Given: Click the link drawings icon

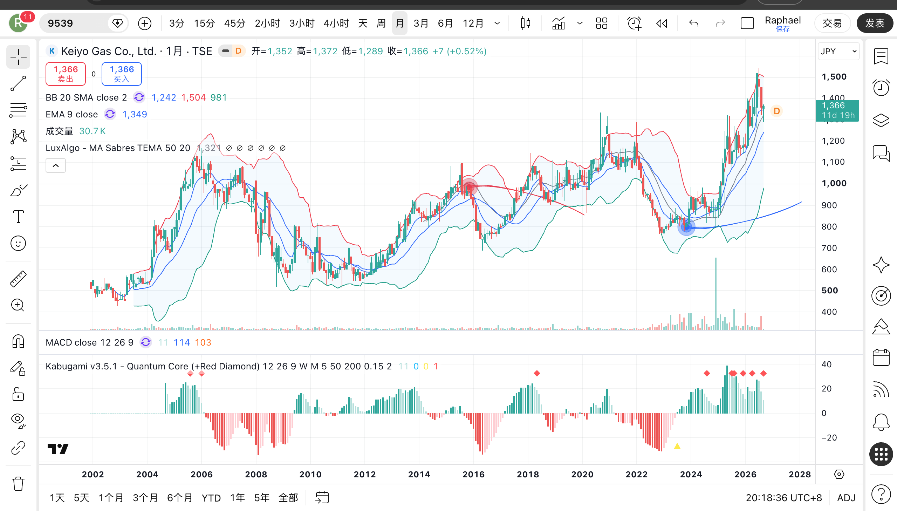Looking at the screenshot, I should tap(18, 448).
